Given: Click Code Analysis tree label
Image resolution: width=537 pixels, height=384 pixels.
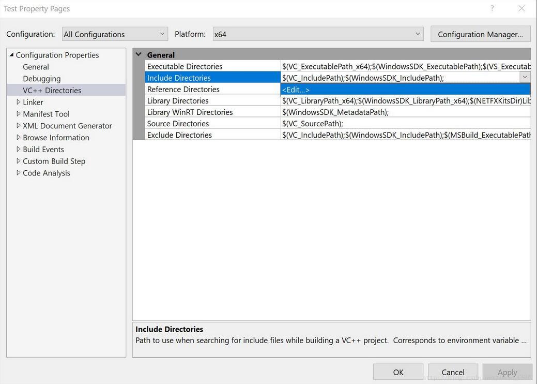Looking at the screenshot, I should click(x=46, y=173).
